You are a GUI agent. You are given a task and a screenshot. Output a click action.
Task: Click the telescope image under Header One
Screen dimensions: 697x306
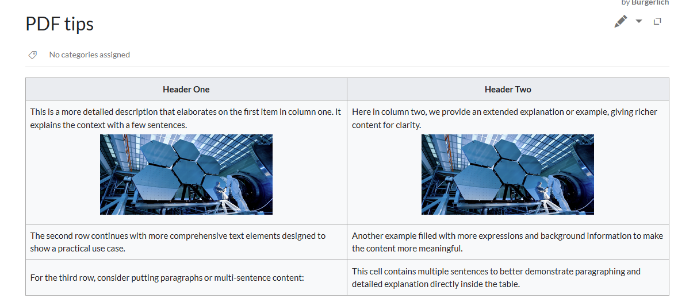186,175
